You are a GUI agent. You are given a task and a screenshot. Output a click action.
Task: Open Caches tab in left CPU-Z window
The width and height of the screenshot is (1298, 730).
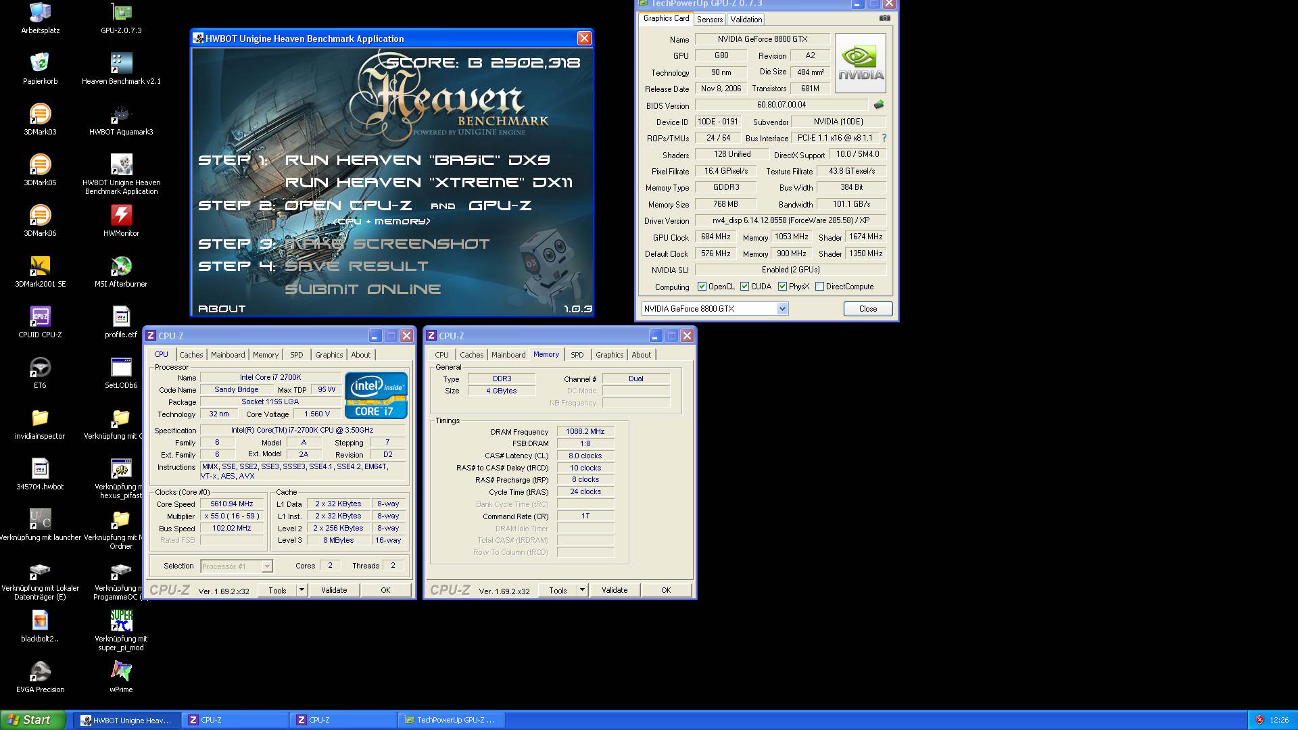point(191,355)
